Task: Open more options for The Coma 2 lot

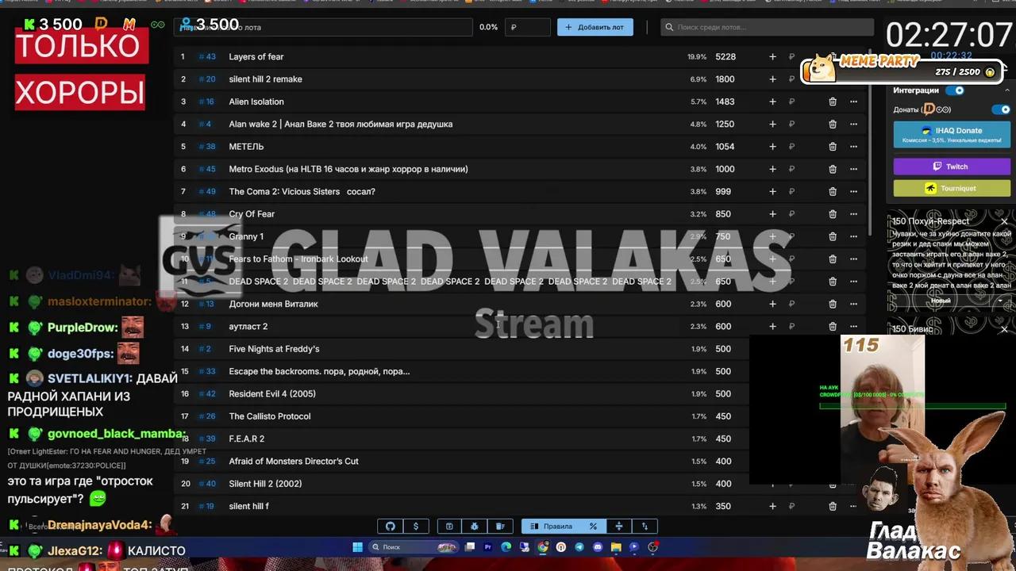Action: 853,192
